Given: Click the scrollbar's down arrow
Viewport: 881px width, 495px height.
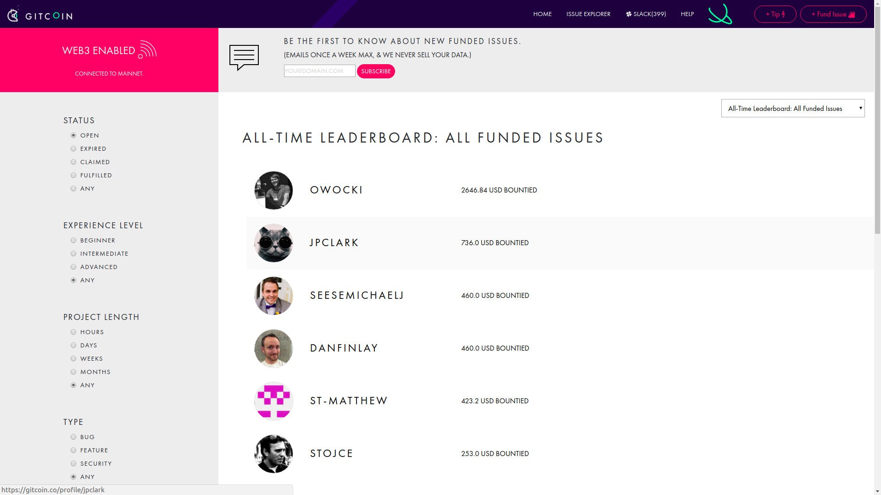Looking at the screenshot, I should click(877, 490).
